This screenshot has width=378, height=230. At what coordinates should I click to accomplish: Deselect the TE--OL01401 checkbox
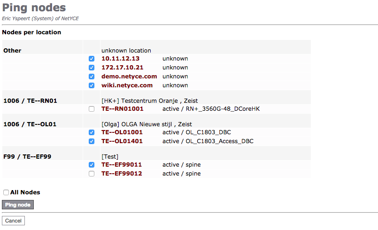click(x=92, y=141)
